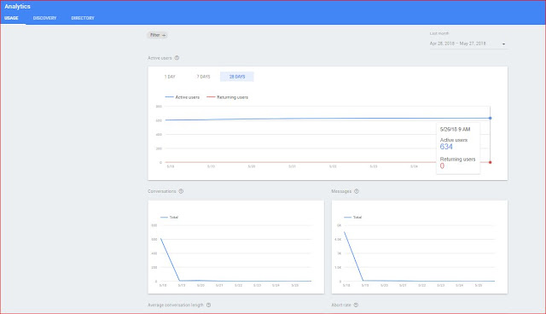The image size is (546, 314).
Task: Click the date range dropdown arrow
Action: pos(503,44)
